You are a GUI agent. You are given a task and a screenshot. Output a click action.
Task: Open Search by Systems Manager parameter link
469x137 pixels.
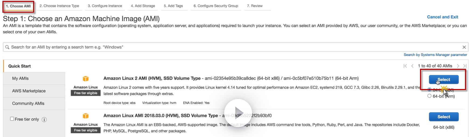pyautogui.click(x=435, y=55)
